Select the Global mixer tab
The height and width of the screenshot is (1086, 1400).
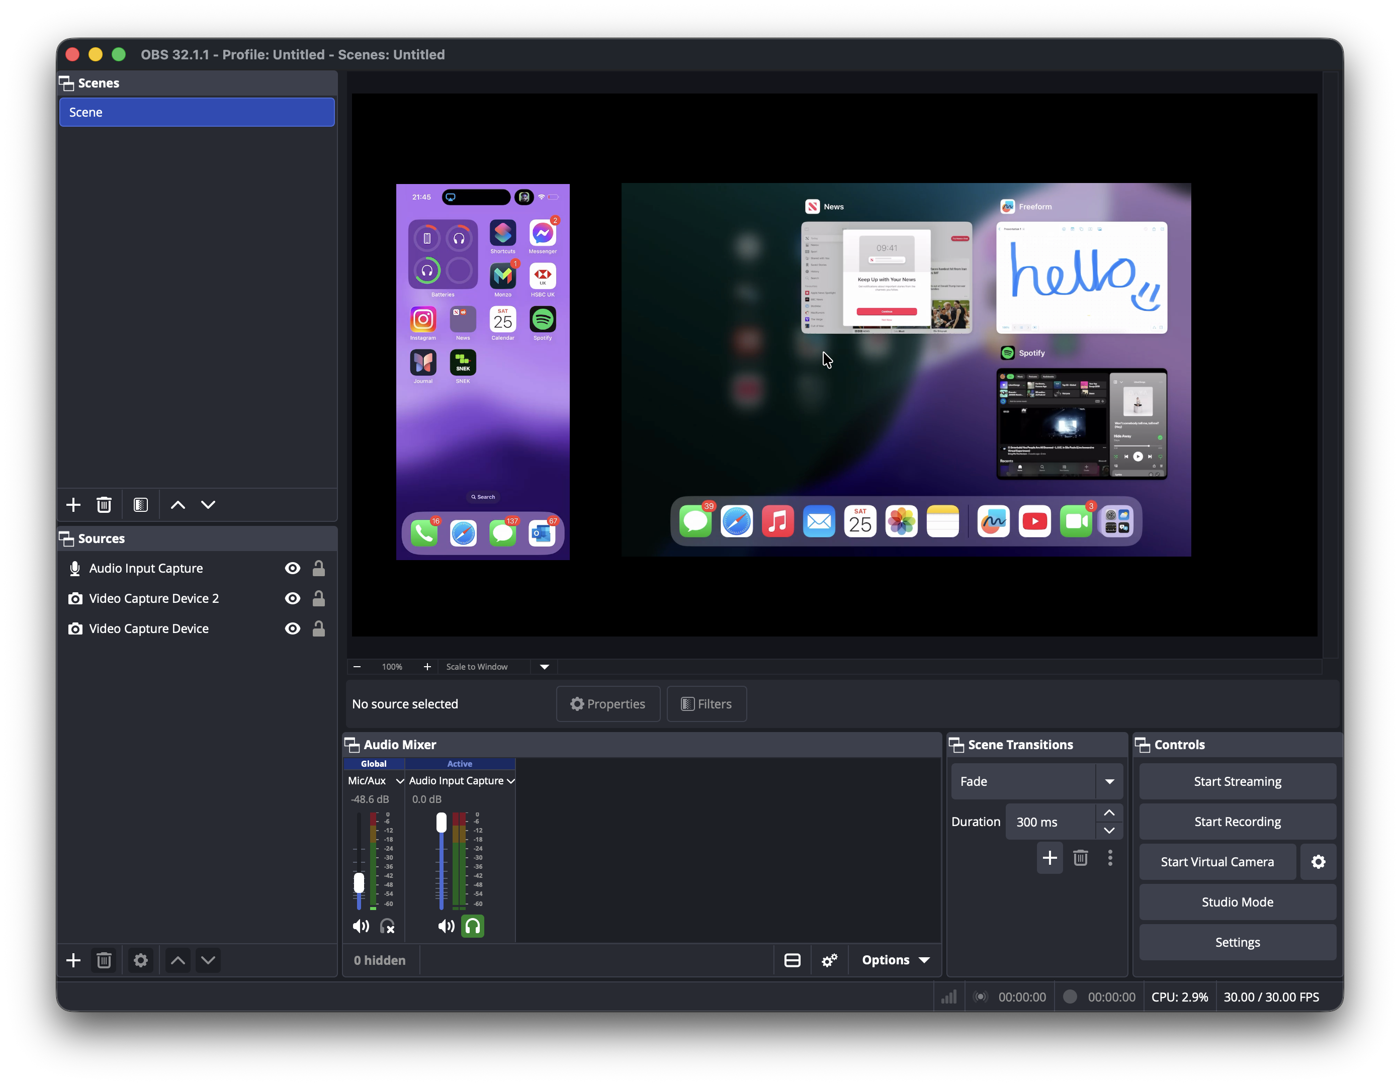tap(374, 764)
